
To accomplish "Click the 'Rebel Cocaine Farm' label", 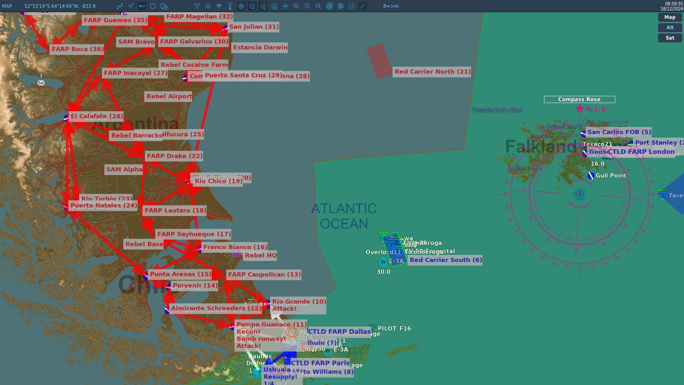I will [194, 65].
